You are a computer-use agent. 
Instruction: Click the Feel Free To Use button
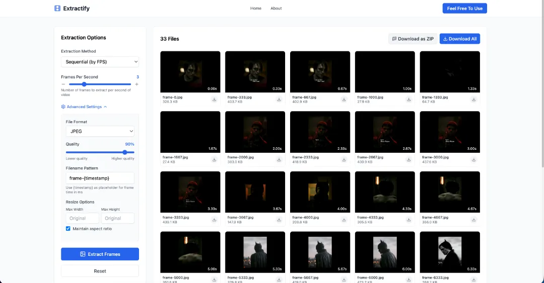click(464, 9)
